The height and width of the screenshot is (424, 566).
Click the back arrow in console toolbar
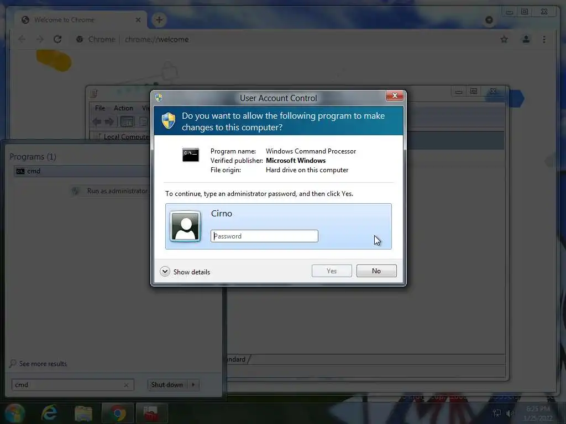[x=97, y=122]
